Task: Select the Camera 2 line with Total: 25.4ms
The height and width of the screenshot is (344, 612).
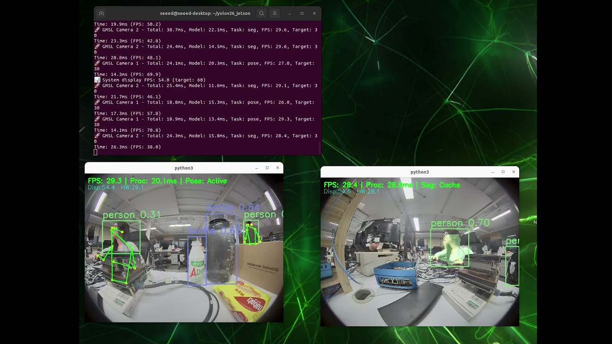Action: pyautogui.click(x=206, y=88)
